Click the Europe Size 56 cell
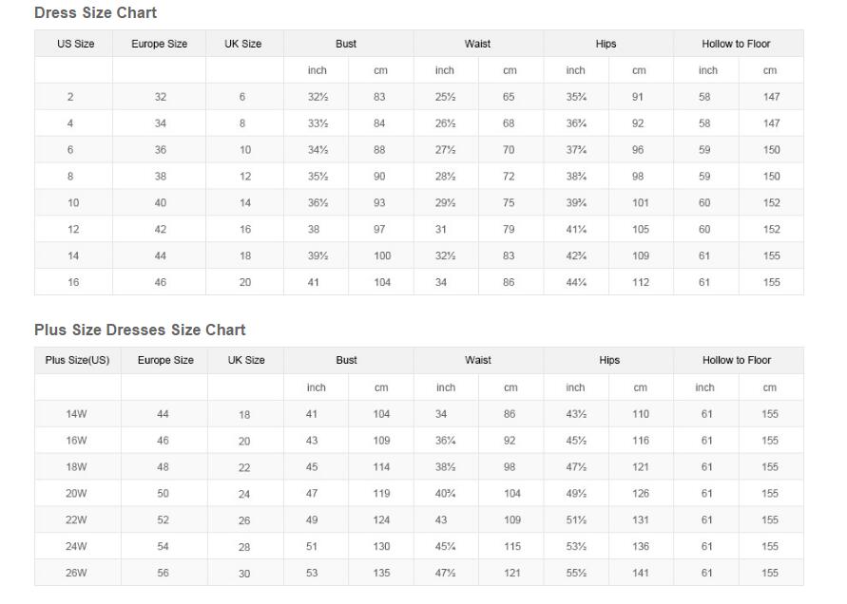Screen dimensions: 847x604 [x=164, y=573]
